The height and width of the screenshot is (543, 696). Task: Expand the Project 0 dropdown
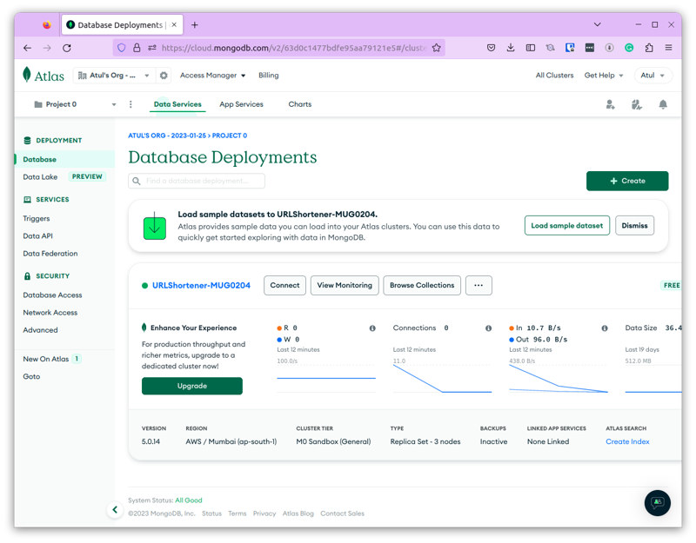pyautogui.click(x=74, y=104)
